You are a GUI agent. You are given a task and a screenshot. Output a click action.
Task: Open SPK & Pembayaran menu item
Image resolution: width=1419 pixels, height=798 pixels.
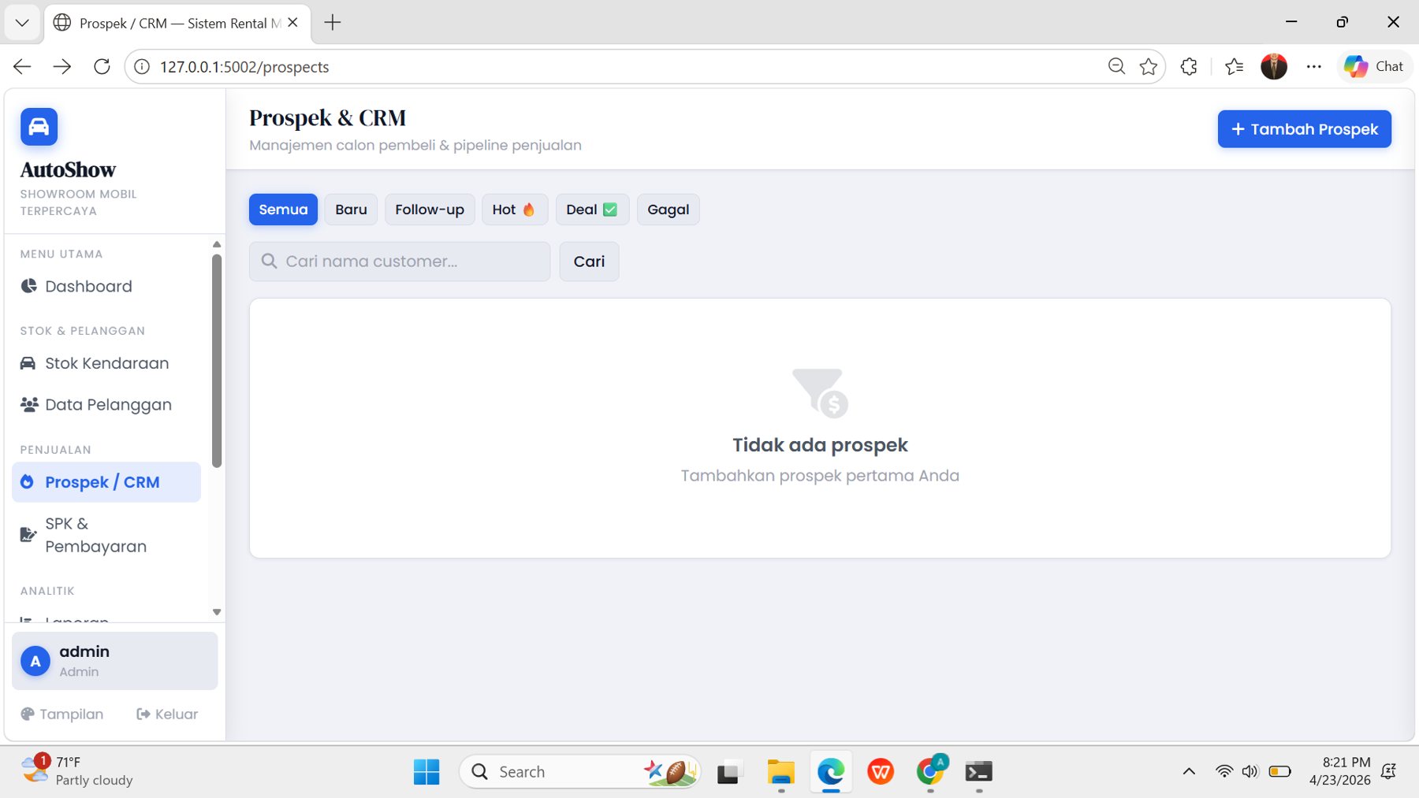click(x=95, y=535)
